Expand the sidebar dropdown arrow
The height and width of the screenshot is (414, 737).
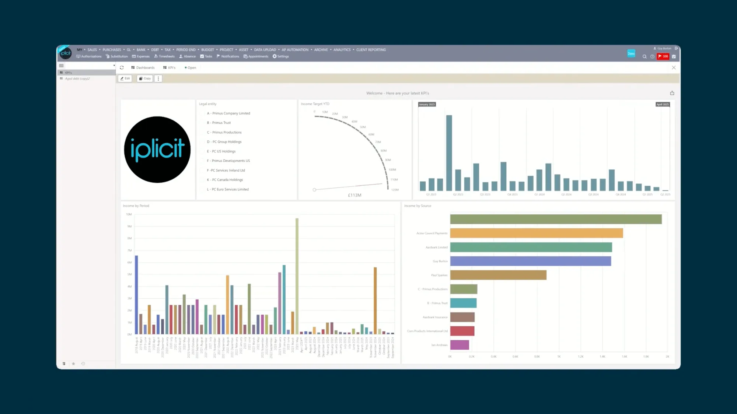pyautogui.click(x=114, y=66)
